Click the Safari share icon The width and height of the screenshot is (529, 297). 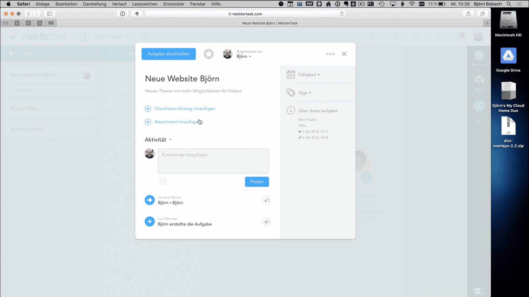pos(468,14)
